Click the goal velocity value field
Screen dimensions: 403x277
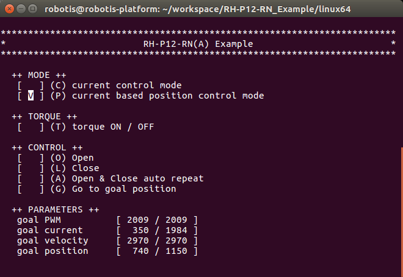tap(157, 240)
